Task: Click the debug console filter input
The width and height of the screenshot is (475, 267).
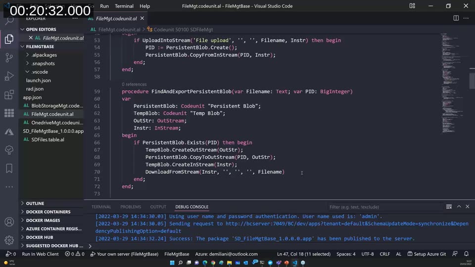Action: (385, 207)
